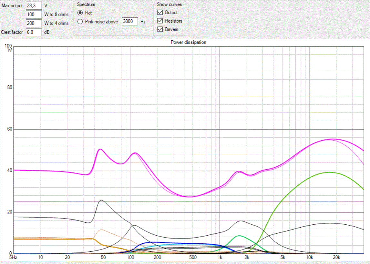Viewport: 370px width, 264px height.
Task: Edit the pink noise frequency Hz field
Action: [x=130, y=21]
